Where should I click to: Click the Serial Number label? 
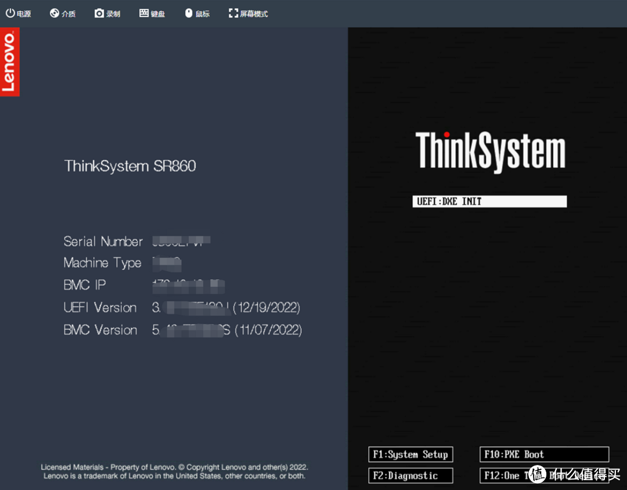click(x=103, y=241)
